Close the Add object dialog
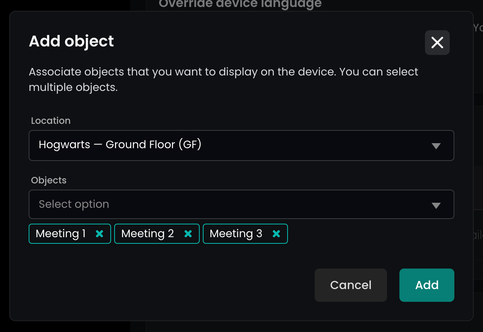483x332 pixels. pos(437,43)
